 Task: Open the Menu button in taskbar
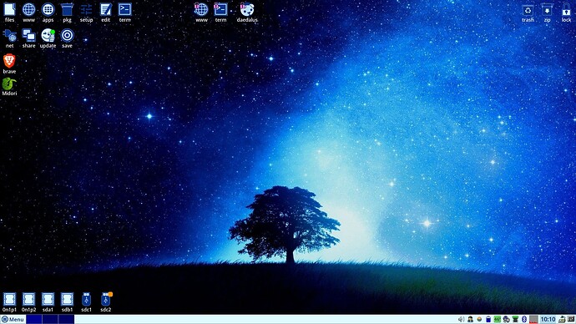click(13, 319)
